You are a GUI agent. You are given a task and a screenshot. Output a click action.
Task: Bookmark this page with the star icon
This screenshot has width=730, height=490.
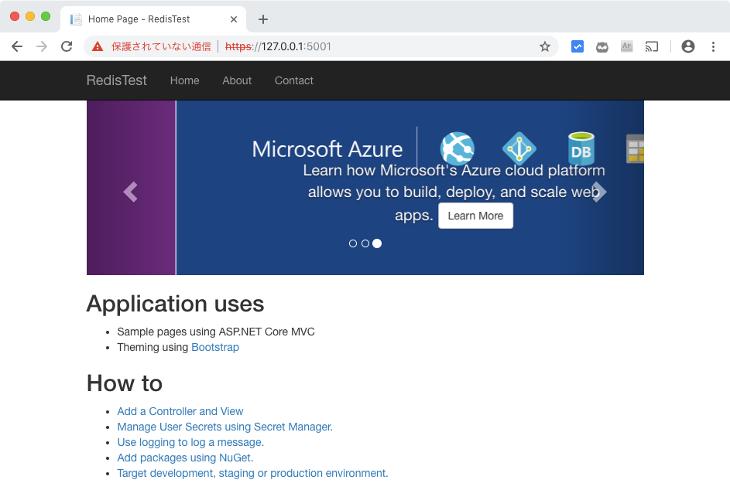point(545,46)
